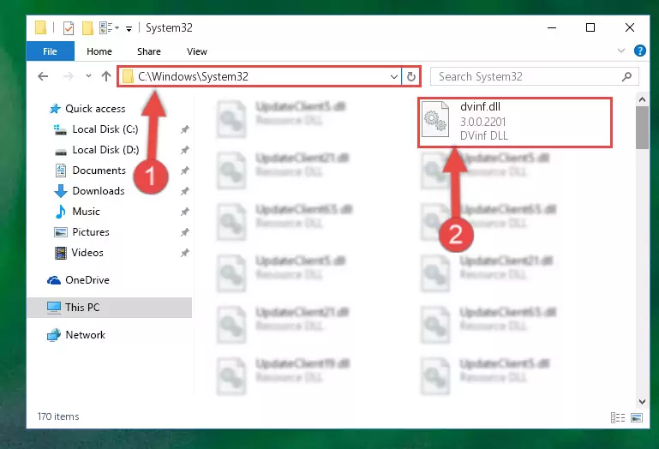Unpin Local Disk (C:) via pin icon
The image size is (659, 449).
(x=184, y=129)
